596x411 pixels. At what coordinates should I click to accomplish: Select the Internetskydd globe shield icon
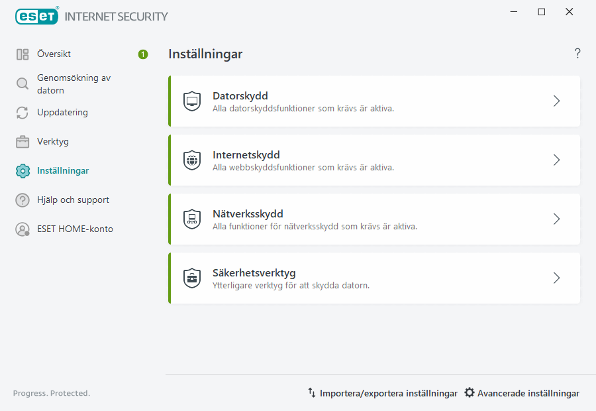click(x=192, y=160)
